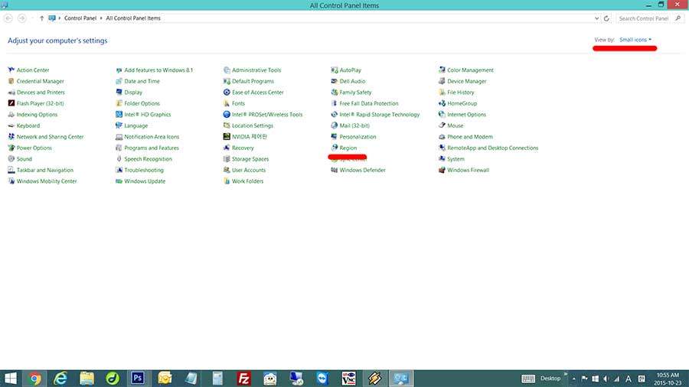This screenshot has height=387, width=689.
Task: Click the Storage Spaces link
Action: pos(250,159)
